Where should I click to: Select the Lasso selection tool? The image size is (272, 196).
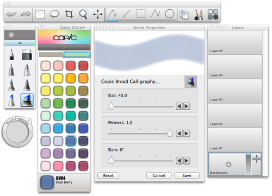54,14
